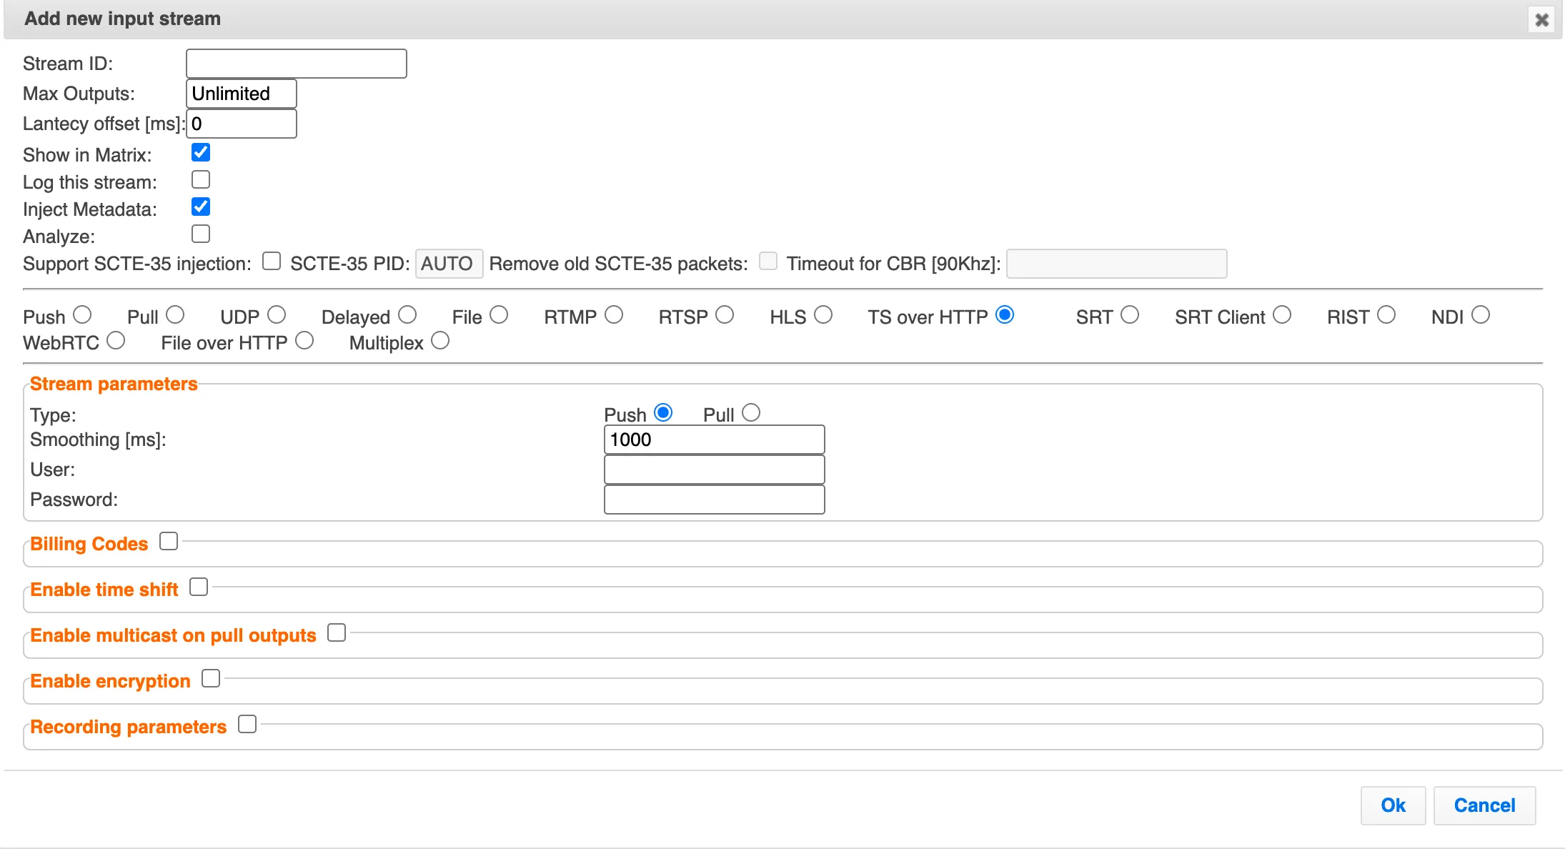
Task: Confirm with the Ok button
Action: pos(1393,805)
